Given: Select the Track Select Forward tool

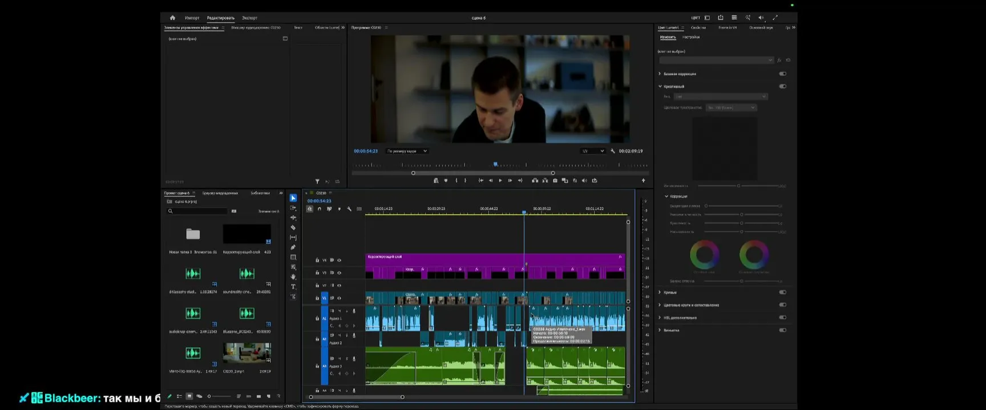Looking at the screenshot, I should [293, 208].
